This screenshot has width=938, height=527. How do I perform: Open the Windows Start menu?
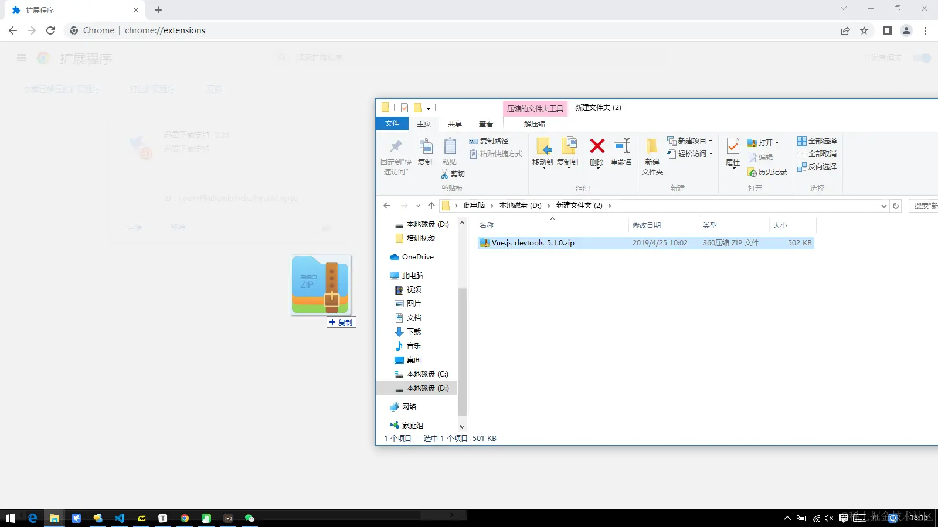tap(10, 518)
